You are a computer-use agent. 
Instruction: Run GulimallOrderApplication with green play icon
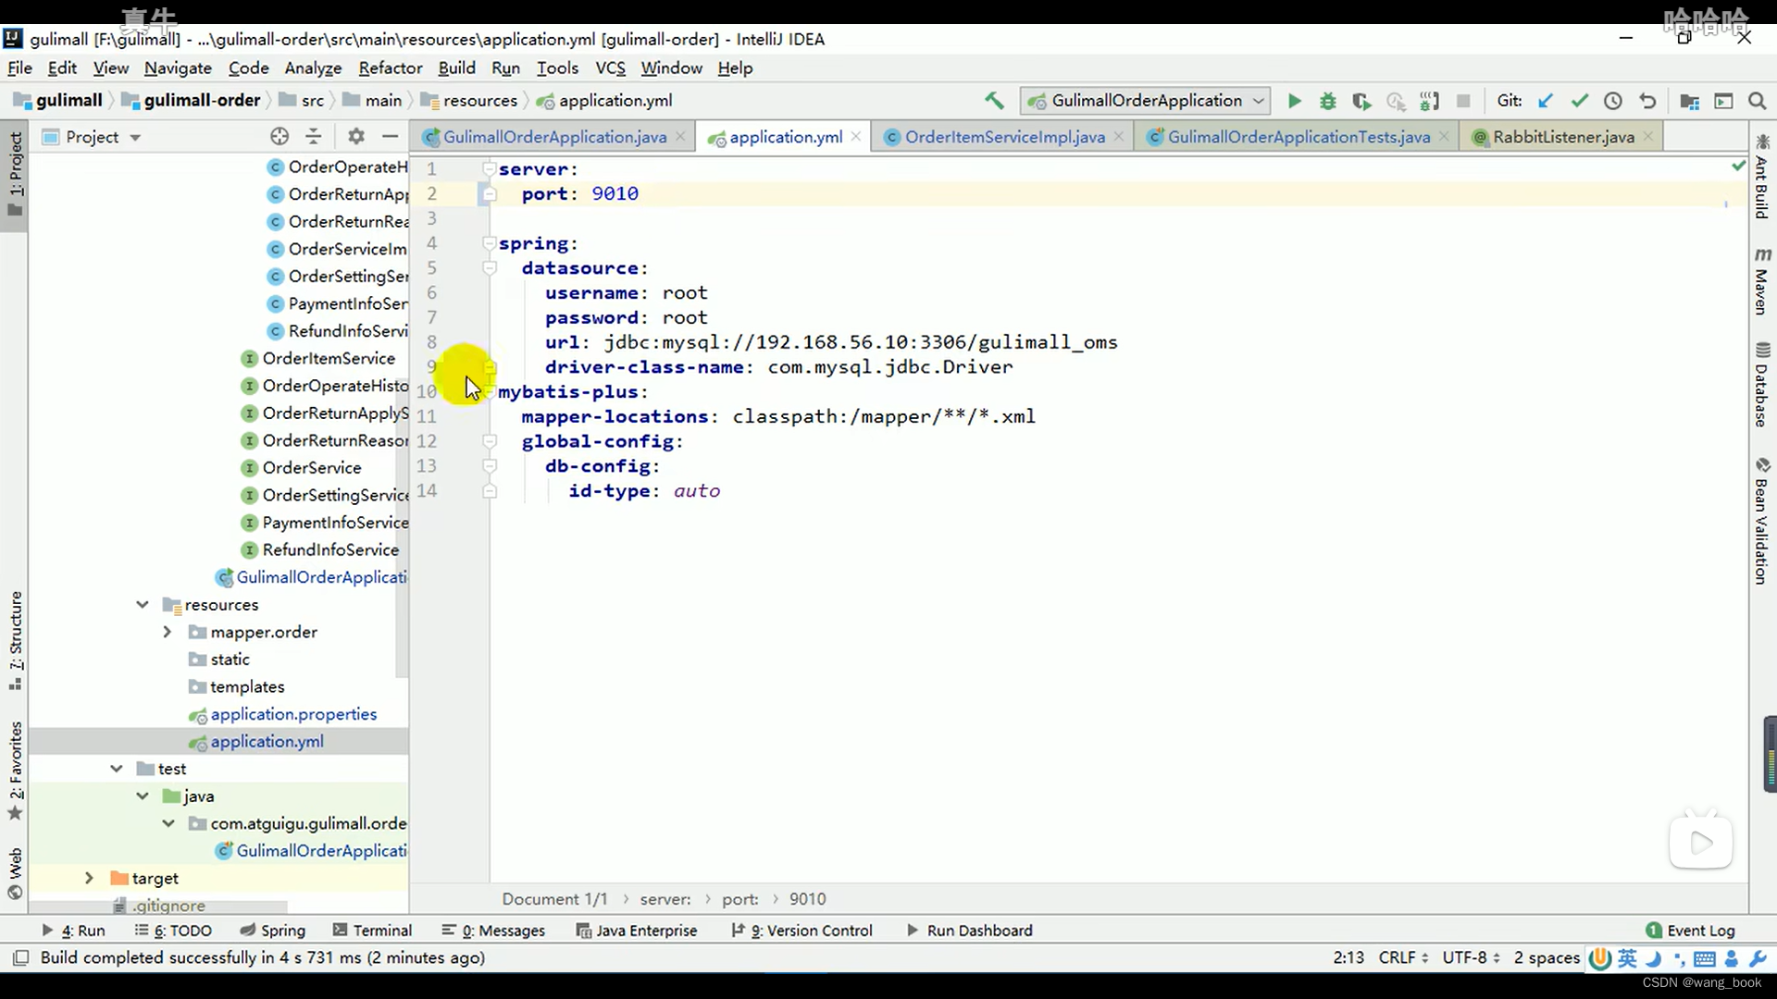[1295, 101]
